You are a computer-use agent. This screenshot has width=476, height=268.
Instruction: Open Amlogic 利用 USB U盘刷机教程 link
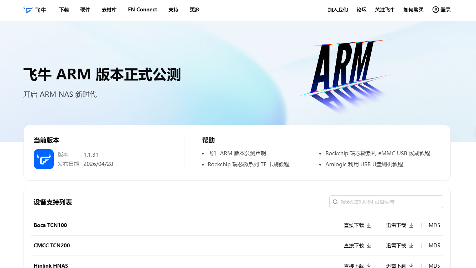pyautogui.click(x=364, y=164)
